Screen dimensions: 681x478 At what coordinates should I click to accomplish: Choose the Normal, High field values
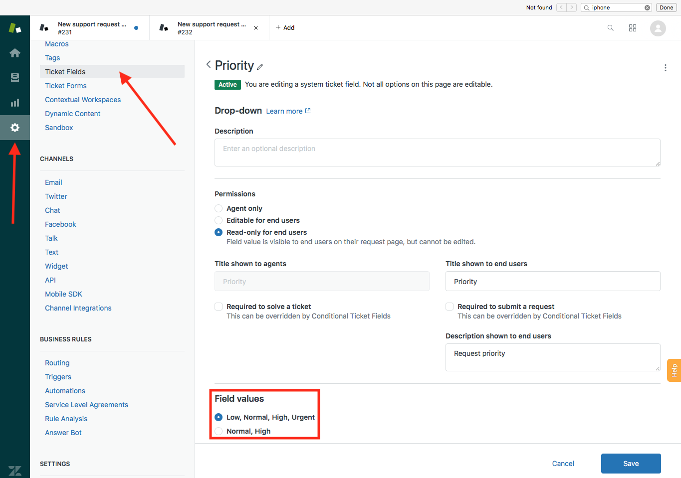click(219, 431)
